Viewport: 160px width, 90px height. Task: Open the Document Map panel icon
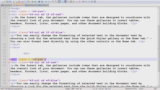point(71,2)
